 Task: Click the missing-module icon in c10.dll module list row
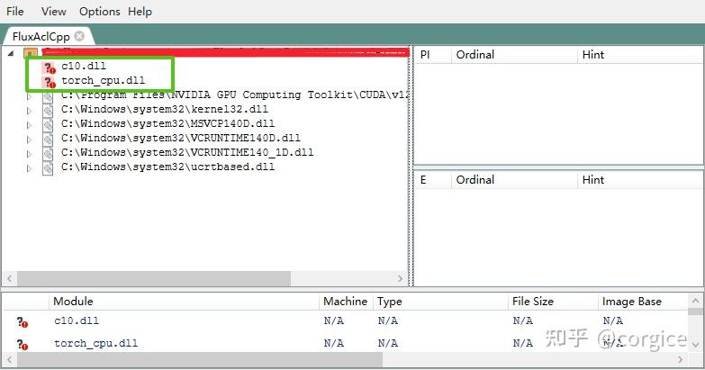23,322
